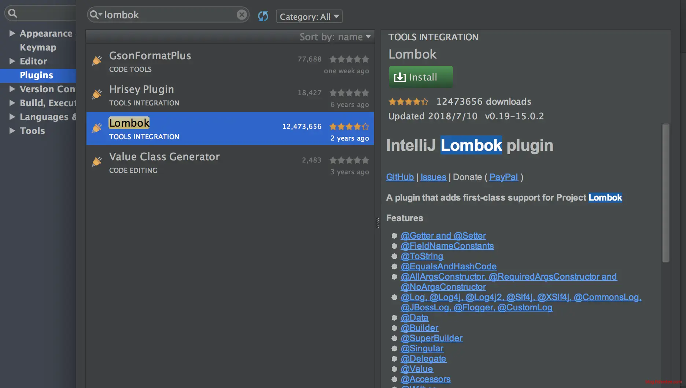Click the GsonFormatPlus plugin icon
Image resolution: width=686 pixels, height=388 pixels.
tap(97, 60)
